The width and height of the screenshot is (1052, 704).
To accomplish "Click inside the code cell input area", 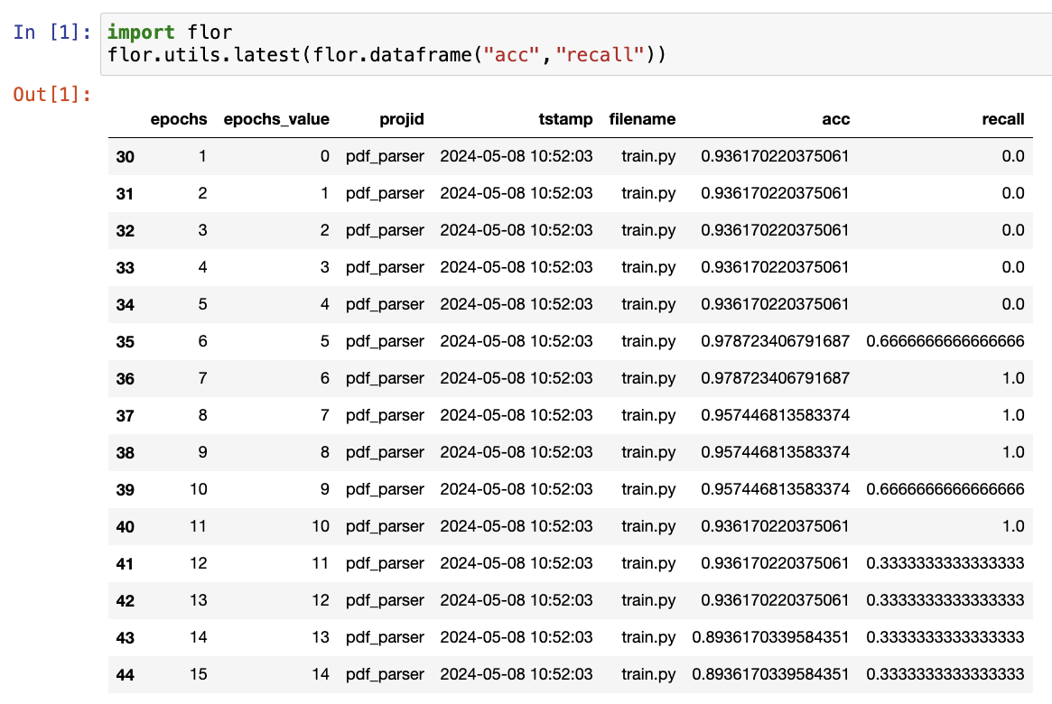I will tap(578, 44).
